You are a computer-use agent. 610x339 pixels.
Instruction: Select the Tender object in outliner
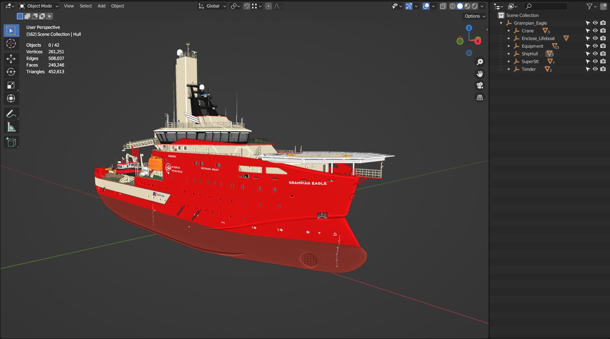click(x=528, y=69)
